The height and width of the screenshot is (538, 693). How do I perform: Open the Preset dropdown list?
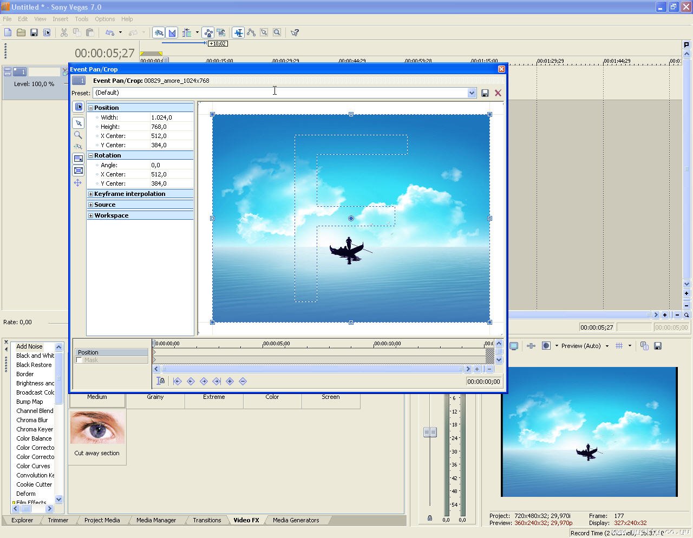click(472, 93)
